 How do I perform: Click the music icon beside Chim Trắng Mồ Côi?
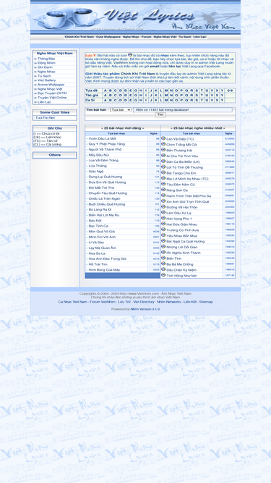(x=163, y=144)
